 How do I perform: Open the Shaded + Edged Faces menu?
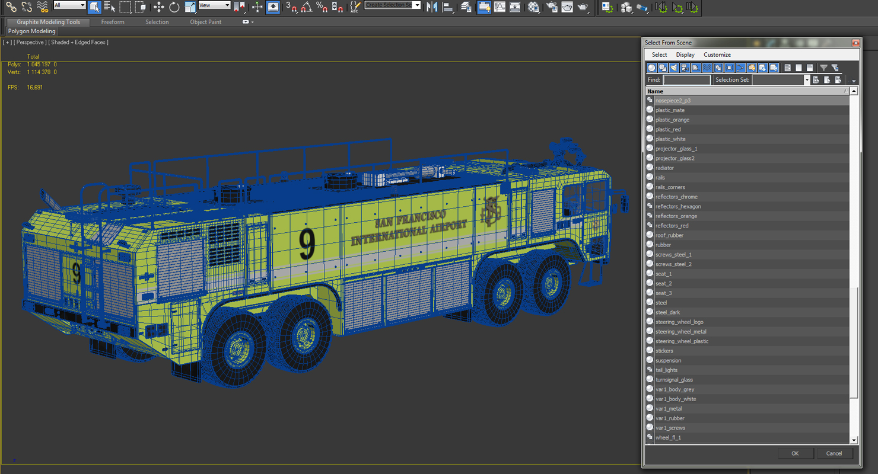pos(78,42)
